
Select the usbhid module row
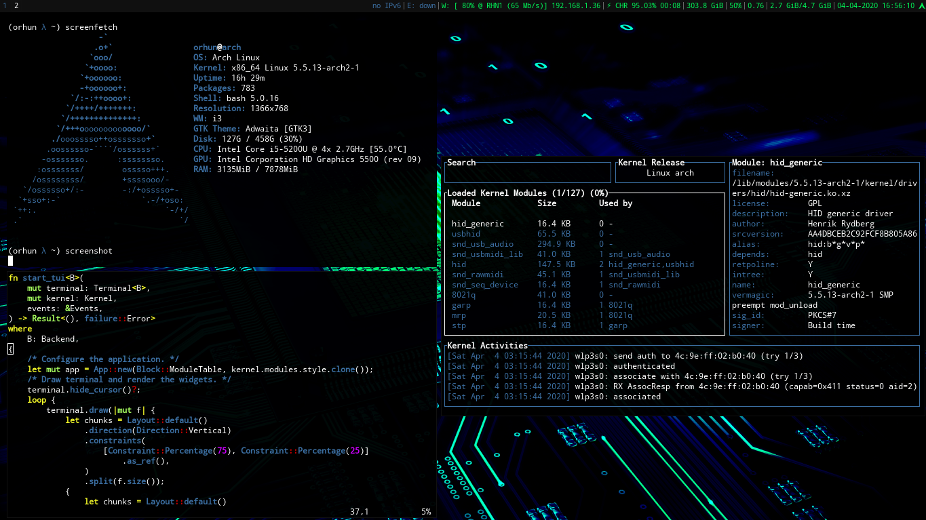(584, 234)
